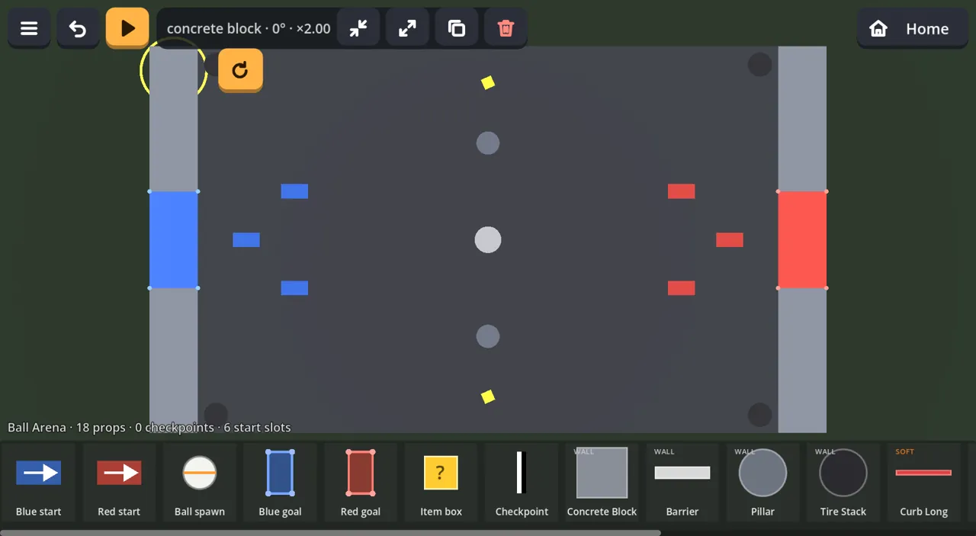Image resolution: width=976 pixels, height=536 pixels.
Task: Select the red goal zone on arena
Action: (x=802, y=239)
